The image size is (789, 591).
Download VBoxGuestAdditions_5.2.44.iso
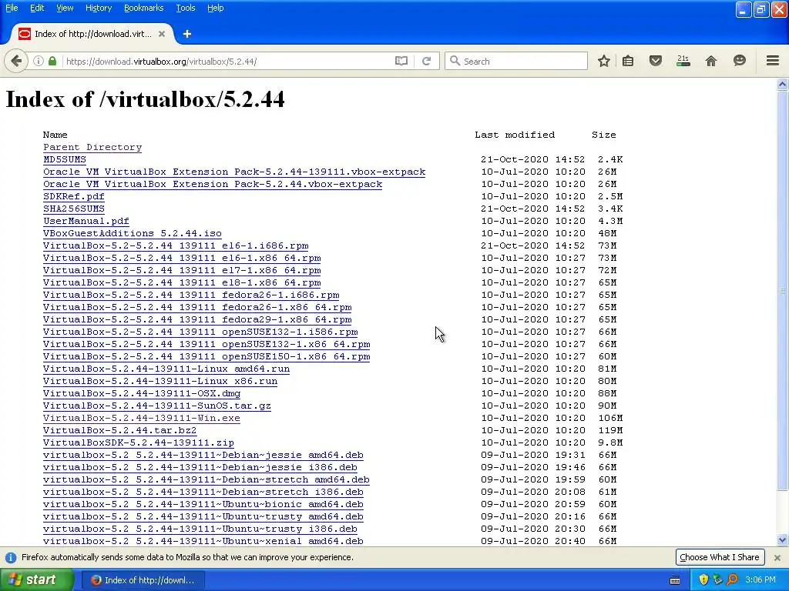(133, 233)
